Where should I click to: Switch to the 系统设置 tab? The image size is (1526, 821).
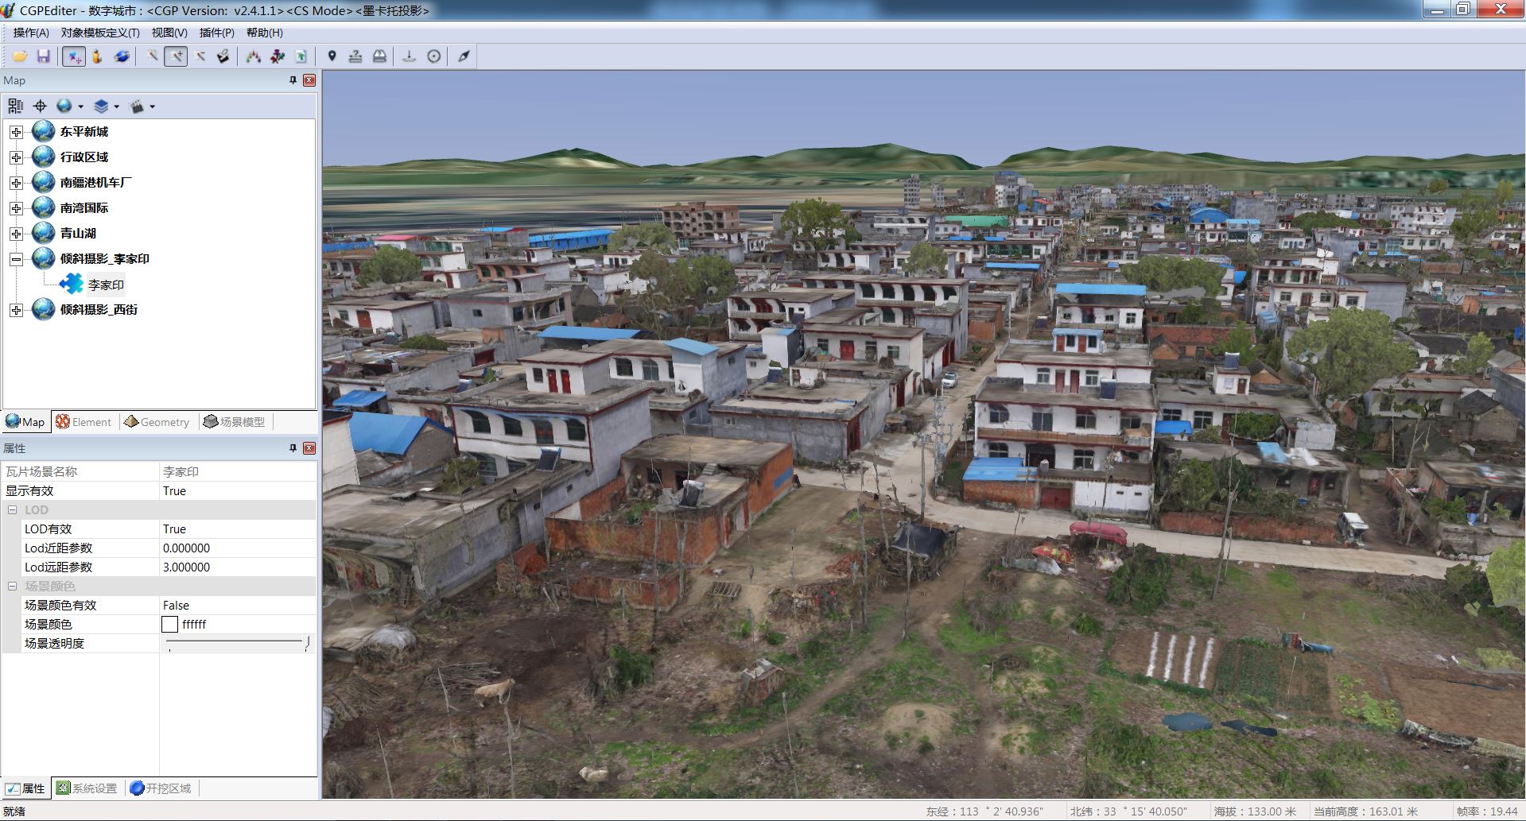click(x=87, y=788)
